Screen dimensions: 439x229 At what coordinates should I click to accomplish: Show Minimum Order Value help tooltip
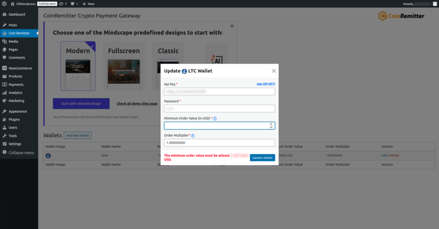[215, 118]
